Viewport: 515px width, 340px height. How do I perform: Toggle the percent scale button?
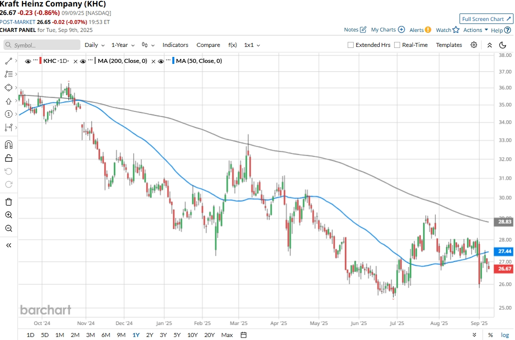coord(491,335)
